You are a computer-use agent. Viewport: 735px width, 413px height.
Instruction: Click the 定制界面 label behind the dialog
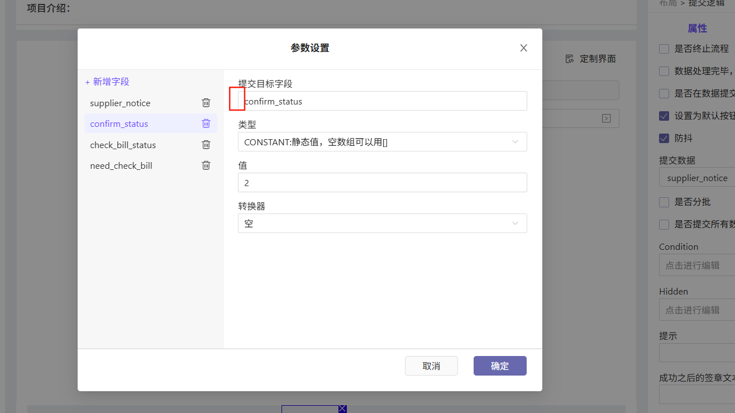tap(598, 59)
